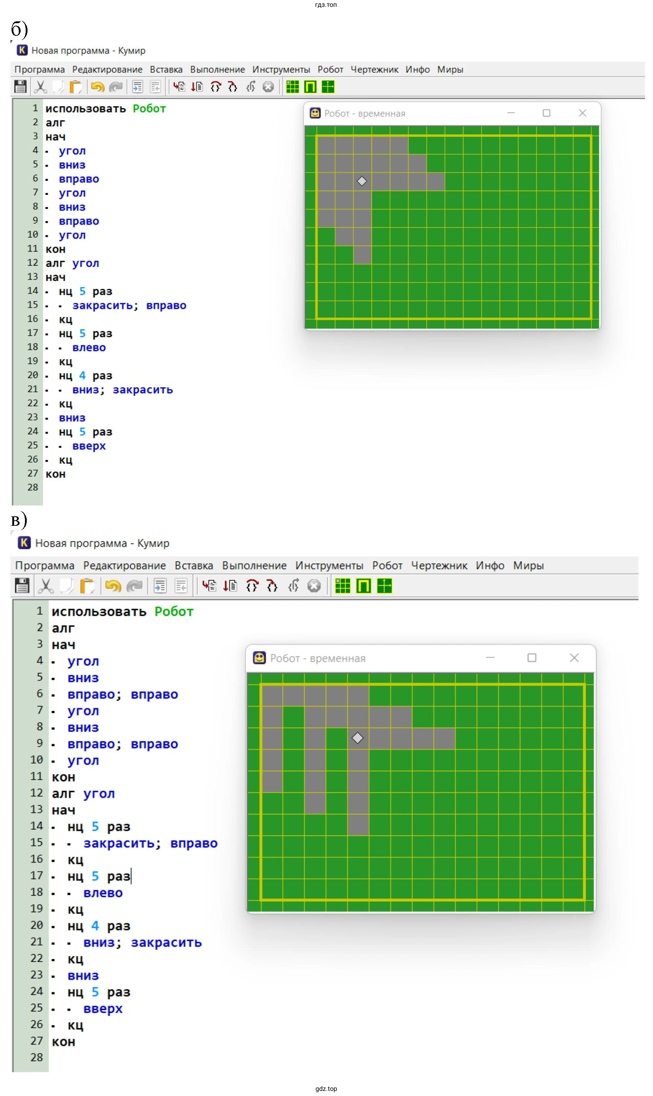653x1096 pixels.
Task: Click the robot diamond marker in the upper field
Action: pyautogui.click(x=362, y=181)
